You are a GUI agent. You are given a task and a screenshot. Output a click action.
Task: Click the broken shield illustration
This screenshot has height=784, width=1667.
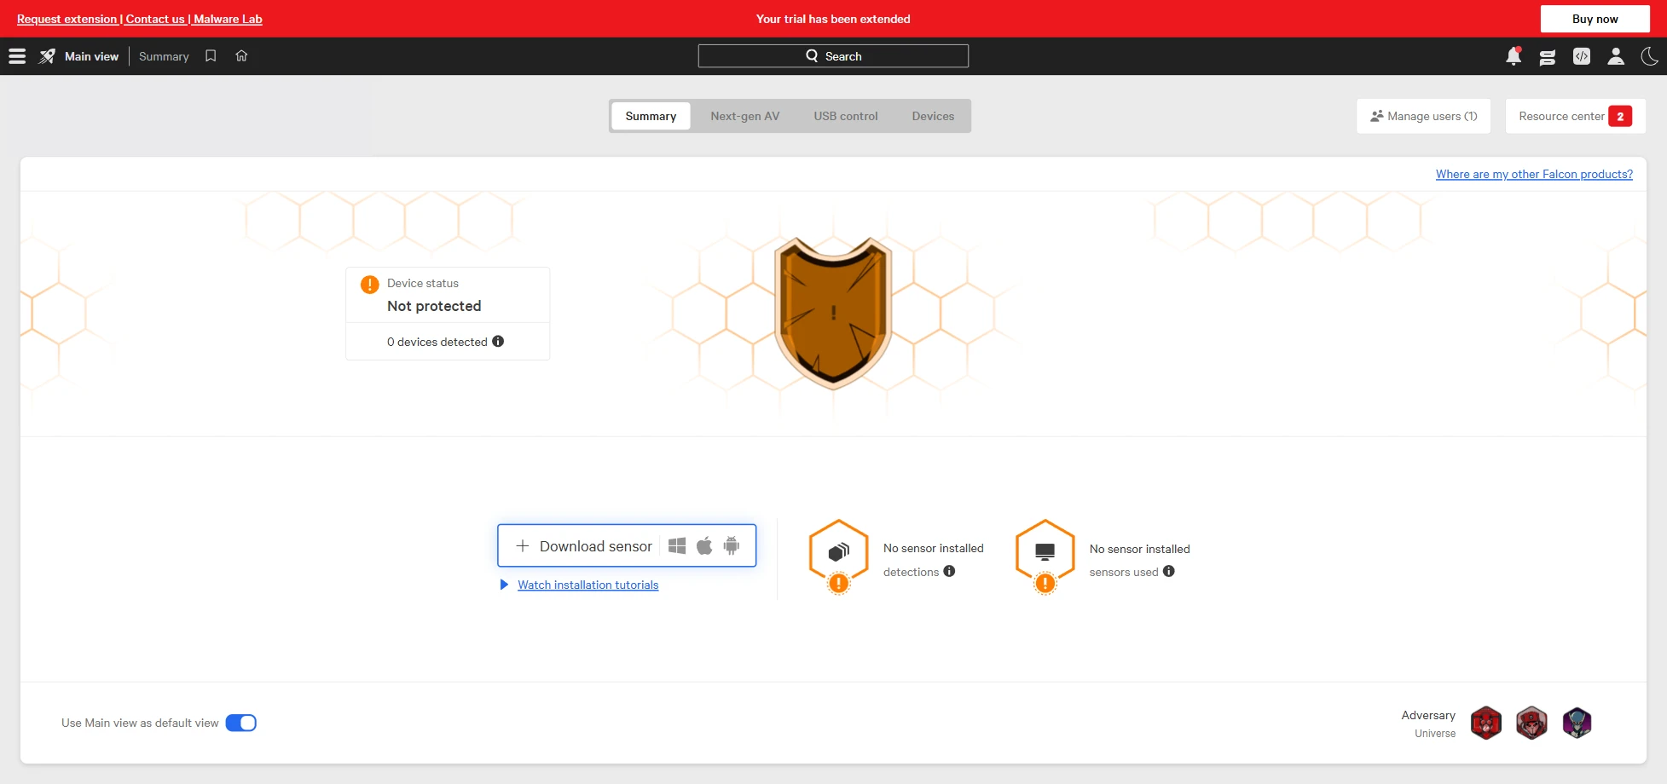click(x=833, y=313)
